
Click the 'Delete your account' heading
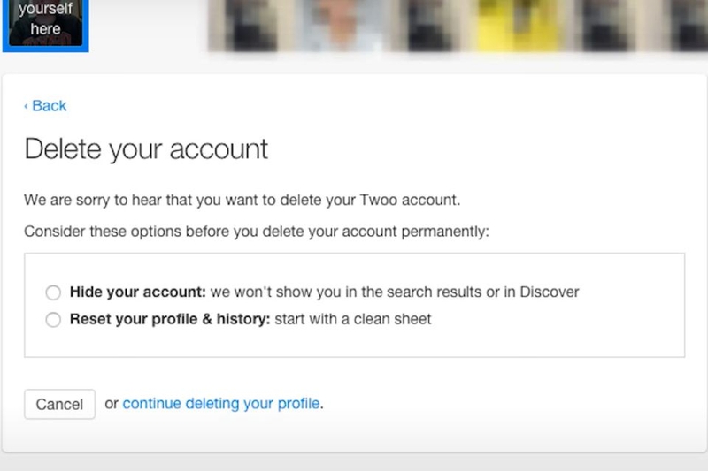[146, 148]
